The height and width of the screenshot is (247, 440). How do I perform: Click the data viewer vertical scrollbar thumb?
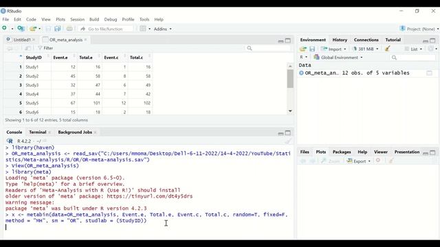(x=290, y=78)
